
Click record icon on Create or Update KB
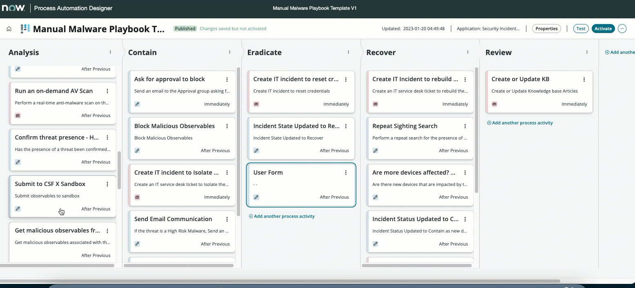pos(495,104)
